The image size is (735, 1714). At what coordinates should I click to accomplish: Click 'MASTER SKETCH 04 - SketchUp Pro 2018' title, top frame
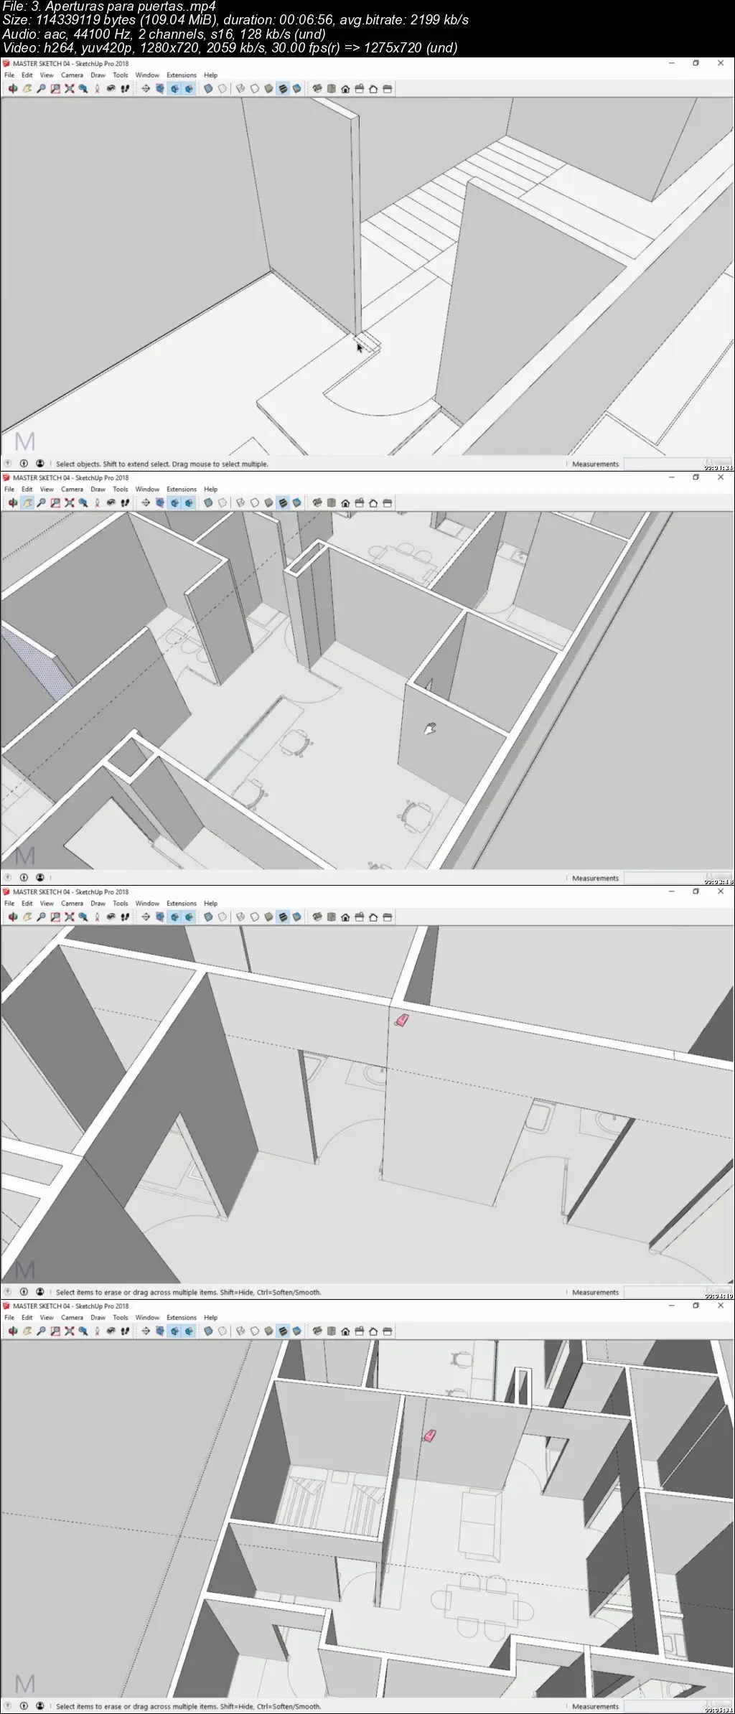click(x=70, y=63)
